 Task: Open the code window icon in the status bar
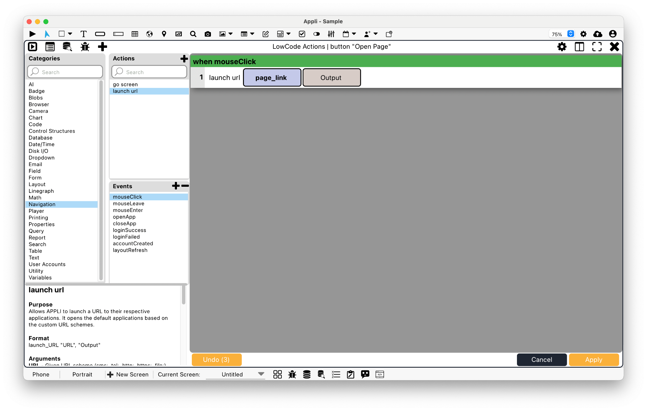[380, 374]
